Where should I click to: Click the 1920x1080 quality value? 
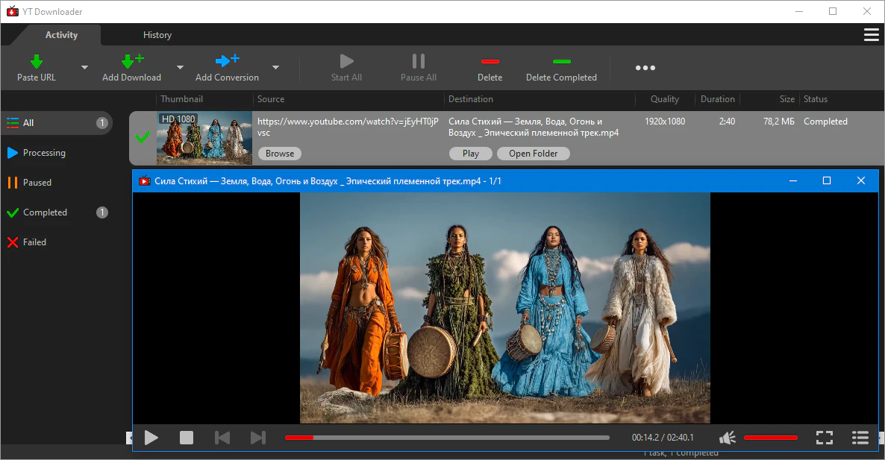pyautogui.click(x=665, y=122)
